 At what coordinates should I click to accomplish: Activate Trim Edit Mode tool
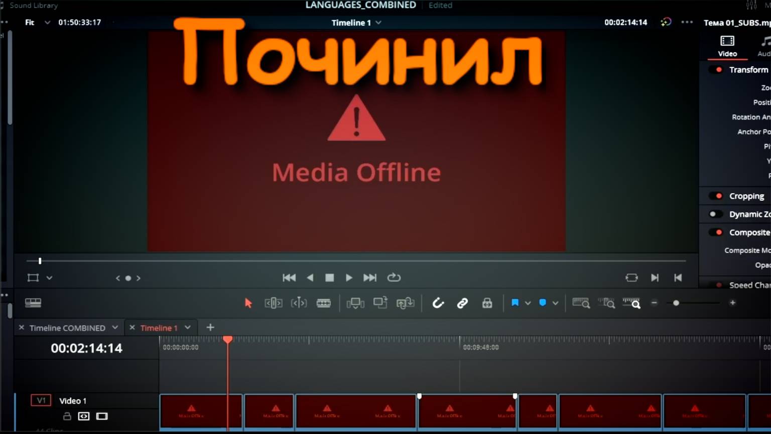pyautogui.click(x=273, y=303)
